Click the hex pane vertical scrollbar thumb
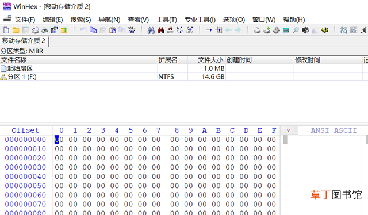This screenshot has width=368, height=215. (x=285, y=140)
